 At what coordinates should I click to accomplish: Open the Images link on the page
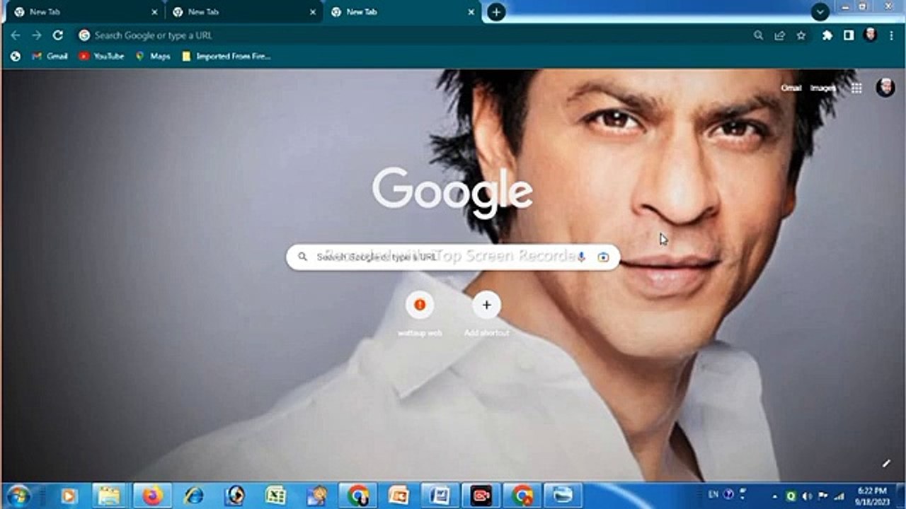pyautogui.click(x=823, y=88)
